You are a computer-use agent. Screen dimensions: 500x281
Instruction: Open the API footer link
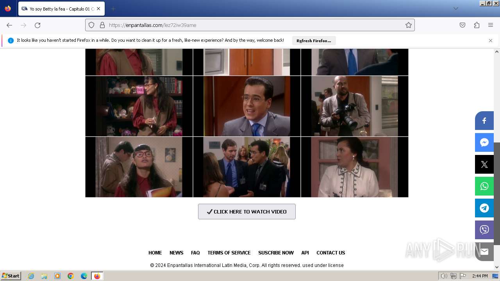(305, 253)
